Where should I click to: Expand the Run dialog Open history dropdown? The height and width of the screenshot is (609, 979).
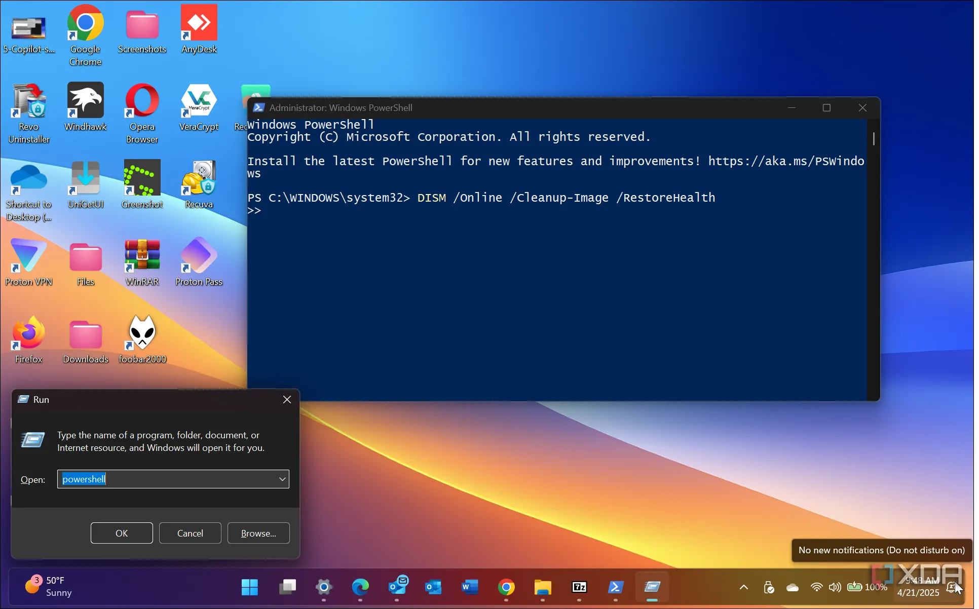(282, 479)
